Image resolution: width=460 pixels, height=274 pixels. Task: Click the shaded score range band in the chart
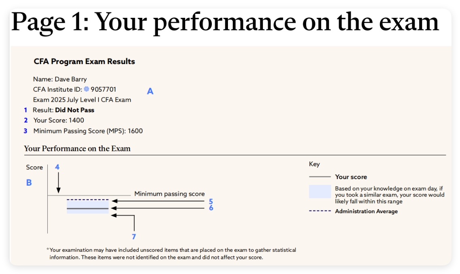pos(88,205)
